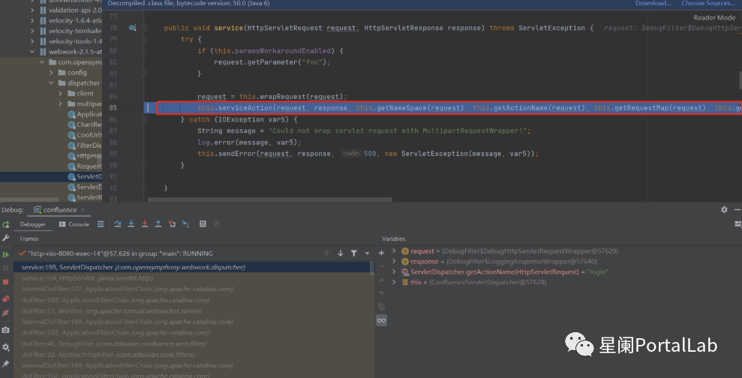
Task: Open HttpHea class in project tree
Action: click(86, 156)
